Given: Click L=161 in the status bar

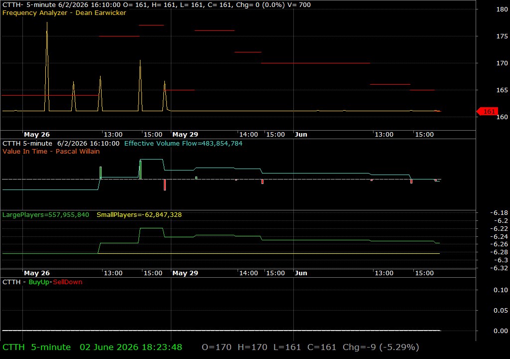Looking at the screenshot, I should tap(287, 347).
